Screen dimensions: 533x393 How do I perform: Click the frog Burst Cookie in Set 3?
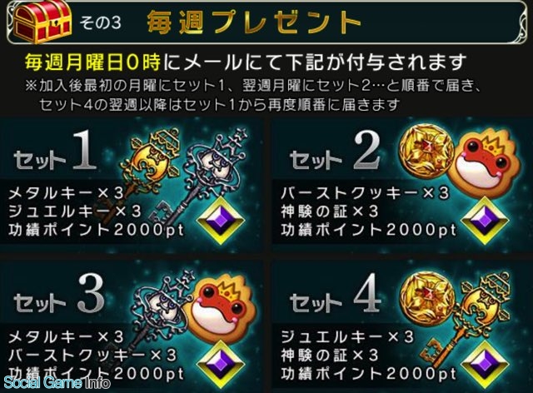coord(221,304)
